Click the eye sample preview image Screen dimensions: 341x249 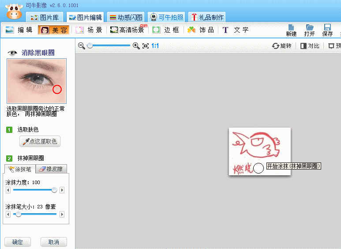37,81
